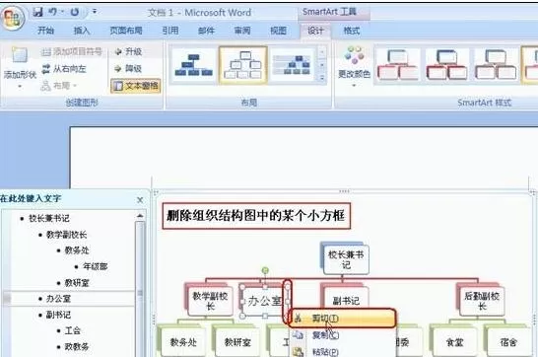Expand the 添加形状 dropdown arrow

pyautogui.click(x=20, y=86)
